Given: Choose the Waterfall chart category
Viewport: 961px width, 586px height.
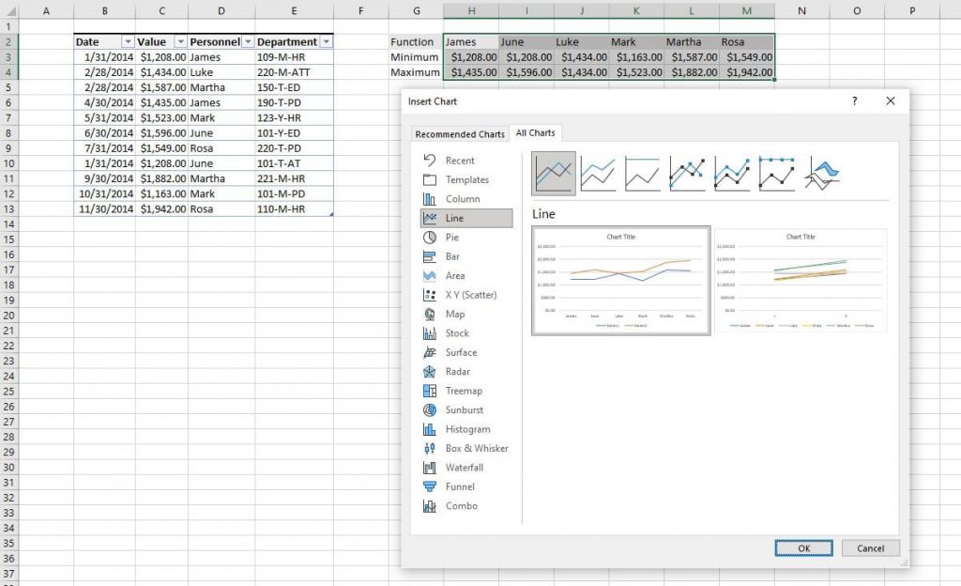Looking at the screenshot, I should pyautogui.click(x=465, y=468).
